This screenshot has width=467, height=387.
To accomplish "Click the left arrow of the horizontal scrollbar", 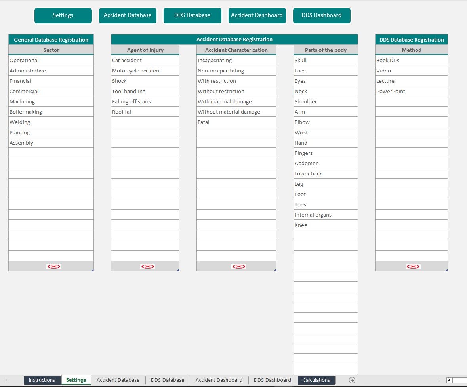I will click(x=449, y=380).
